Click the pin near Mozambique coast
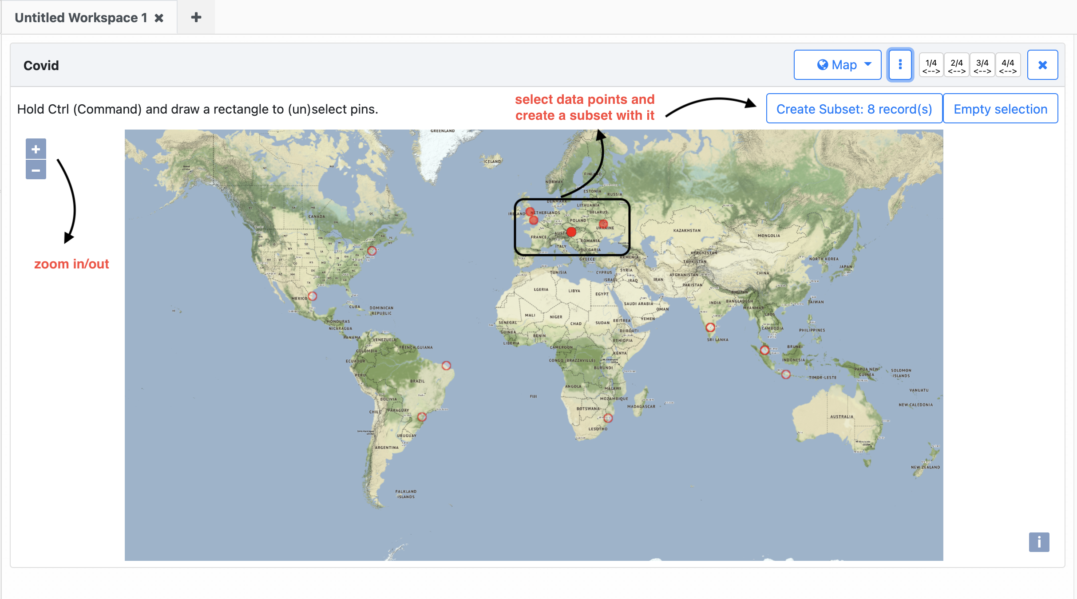1077x599 pixels. [608, 418]
